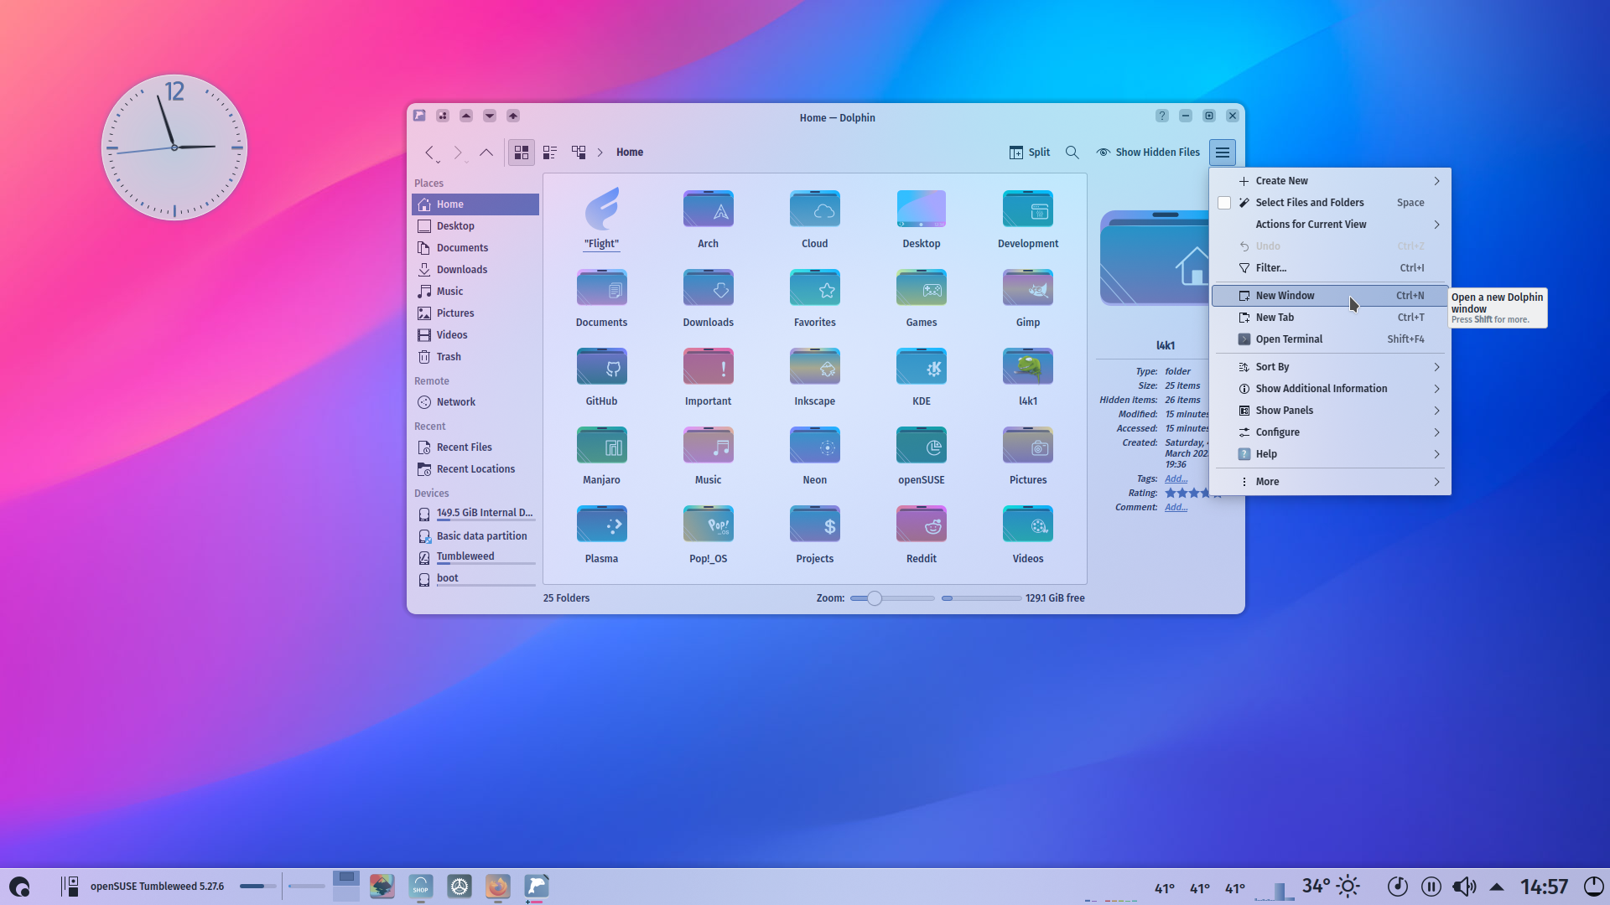Open the Arch folder
The width and height of the screenshot is (1610, 905).
coord(708,219)
